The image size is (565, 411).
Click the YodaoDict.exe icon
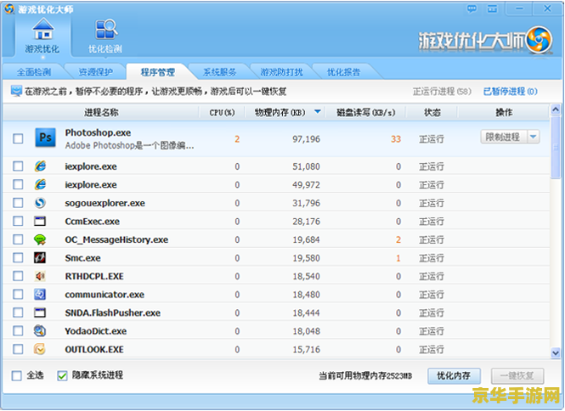tap(40, 330)
